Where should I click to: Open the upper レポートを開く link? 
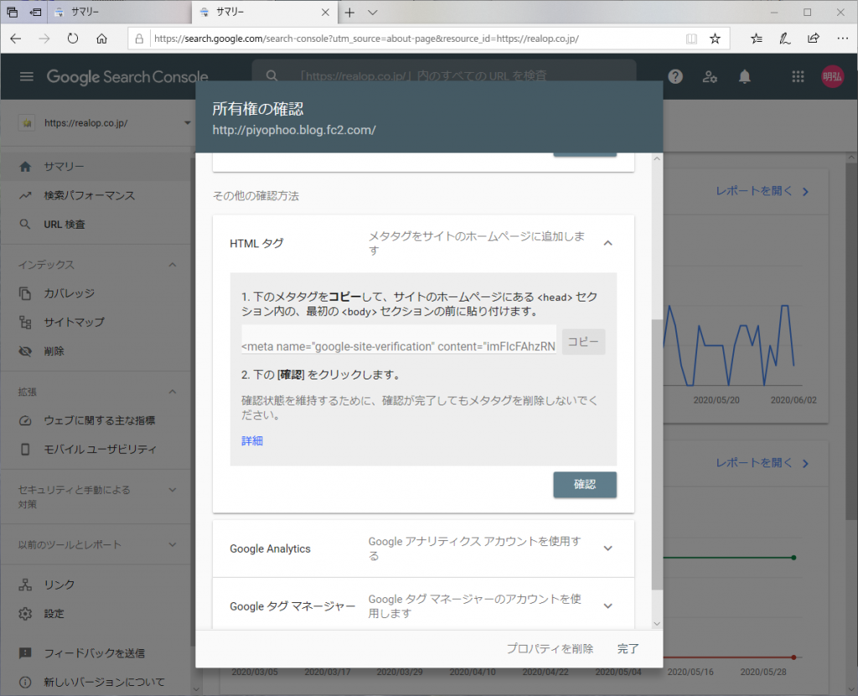(762, 191)
